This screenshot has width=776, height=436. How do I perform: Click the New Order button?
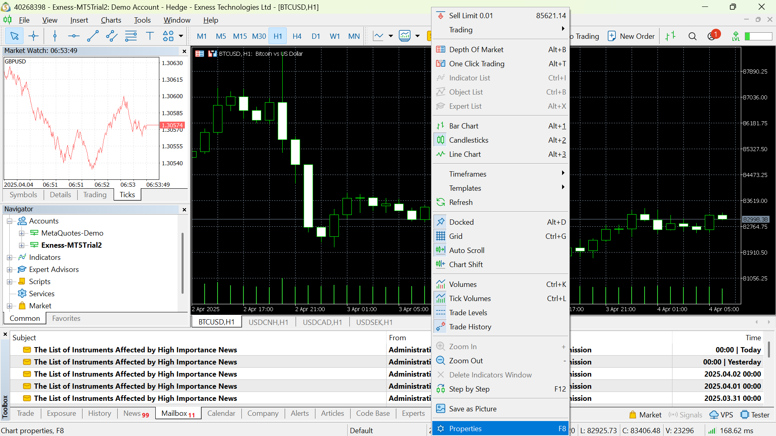[631, 36]
